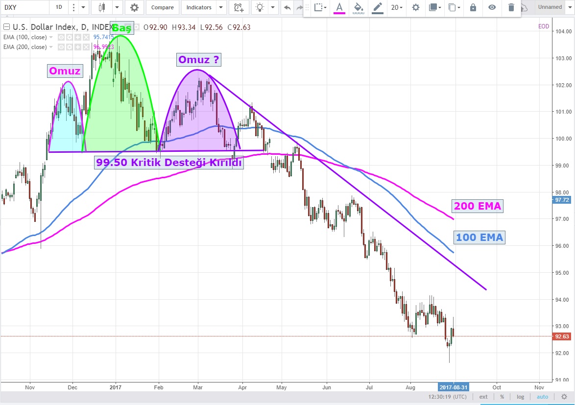Open the text color picker with magenta underline
This screenshot has width=575, height=405.
click(339, 7)
